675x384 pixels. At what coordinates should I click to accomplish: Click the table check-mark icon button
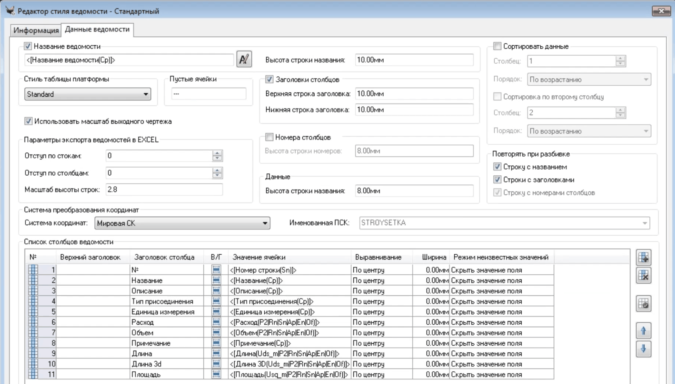pos(644,304)
